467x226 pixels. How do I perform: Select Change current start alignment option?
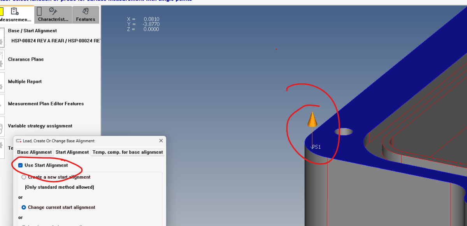[x=24, y=207]
